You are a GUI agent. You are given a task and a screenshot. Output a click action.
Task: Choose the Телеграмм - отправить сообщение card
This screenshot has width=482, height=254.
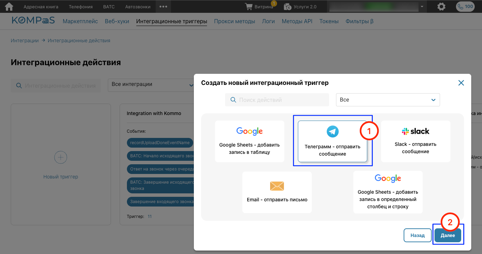[333, 141]
